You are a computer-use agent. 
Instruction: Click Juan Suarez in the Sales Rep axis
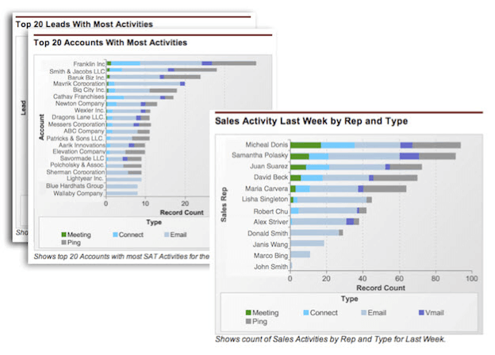tap(268, 167)
